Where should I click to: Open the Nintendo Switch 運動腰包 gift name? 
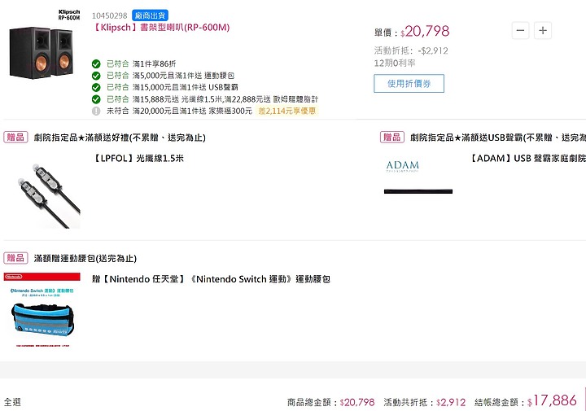tap(211, 279)
